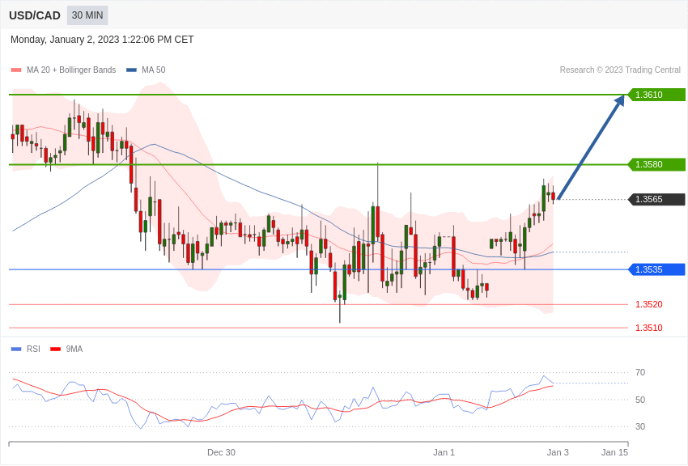
Task: Click the Jan 15 date axis label
Action: coord(614,452)
